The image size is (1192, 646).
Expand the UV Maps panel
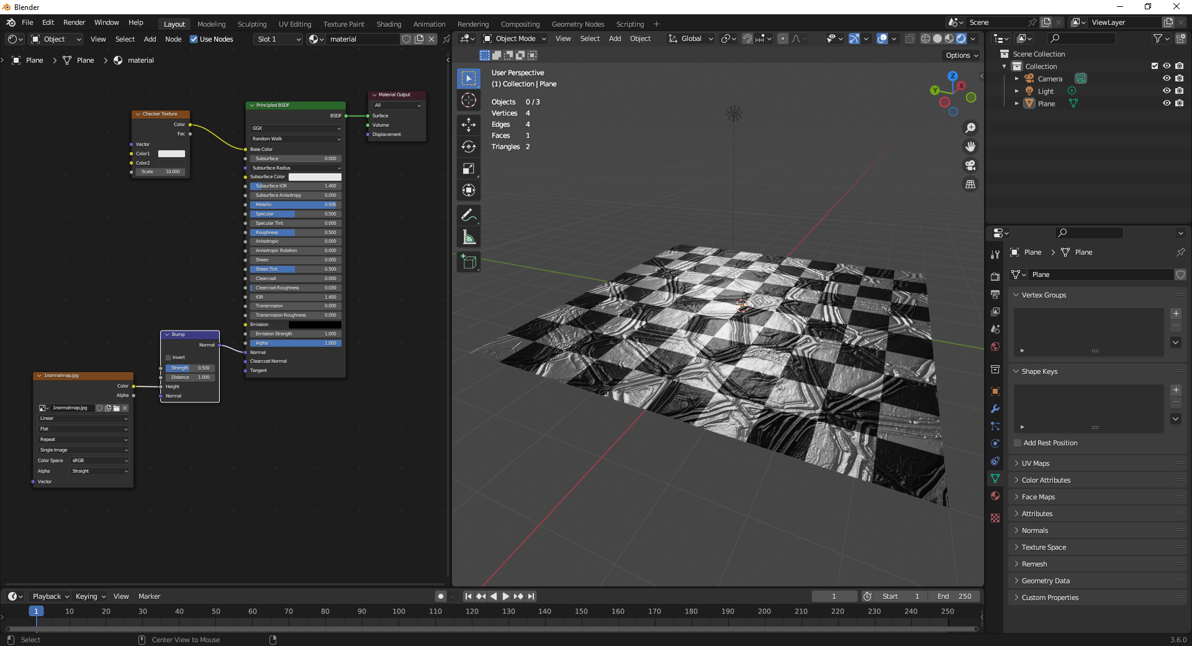pyautogui.click(x=1035, y=463)
